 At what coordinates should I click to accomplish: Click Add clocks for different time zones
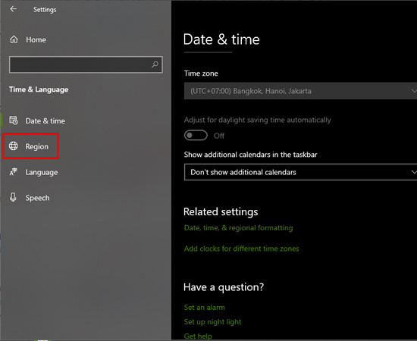coord(241,249)
